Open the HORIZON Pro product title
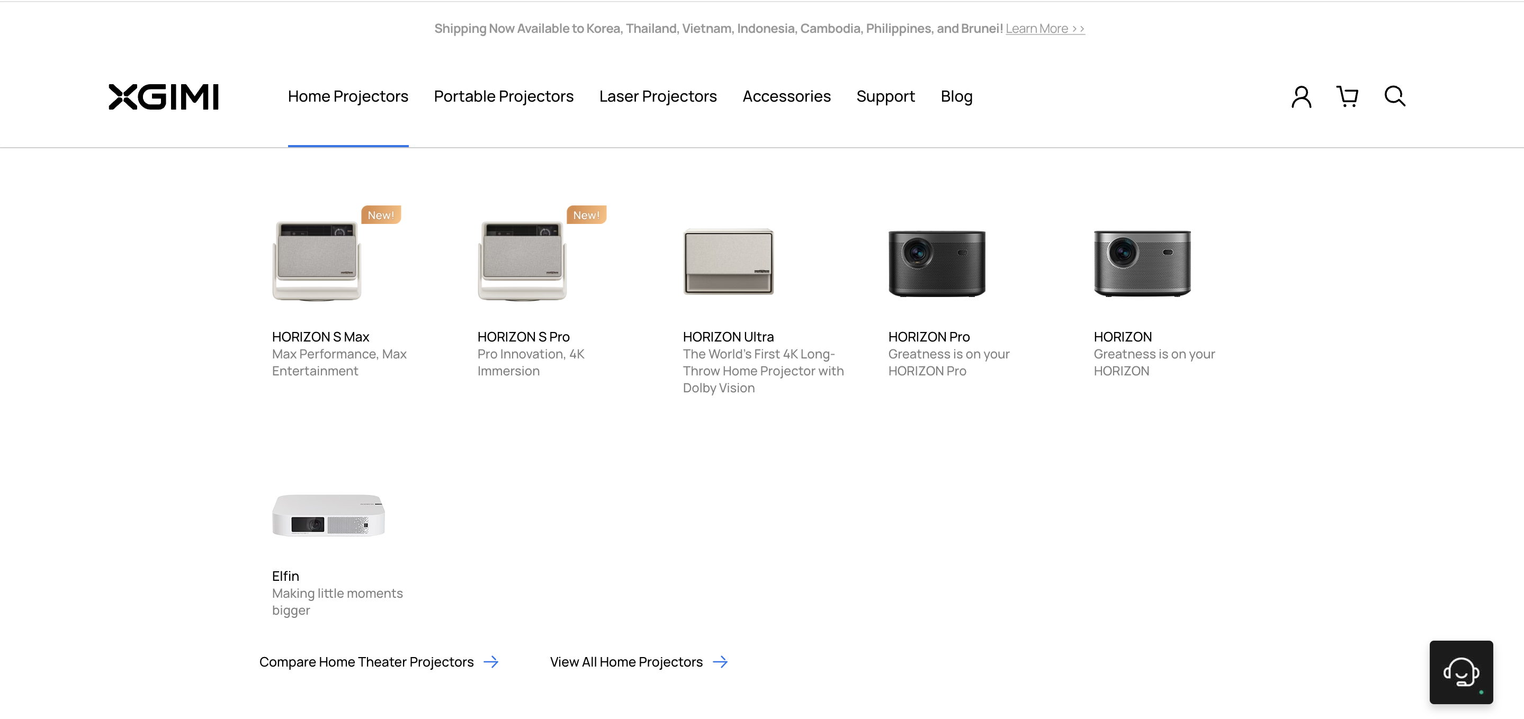The image size is (1524, 719). point(928,337)
